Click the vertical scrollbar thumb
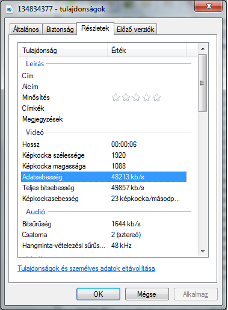This screenshot has width=228, height=310. (x=203, y=83)
